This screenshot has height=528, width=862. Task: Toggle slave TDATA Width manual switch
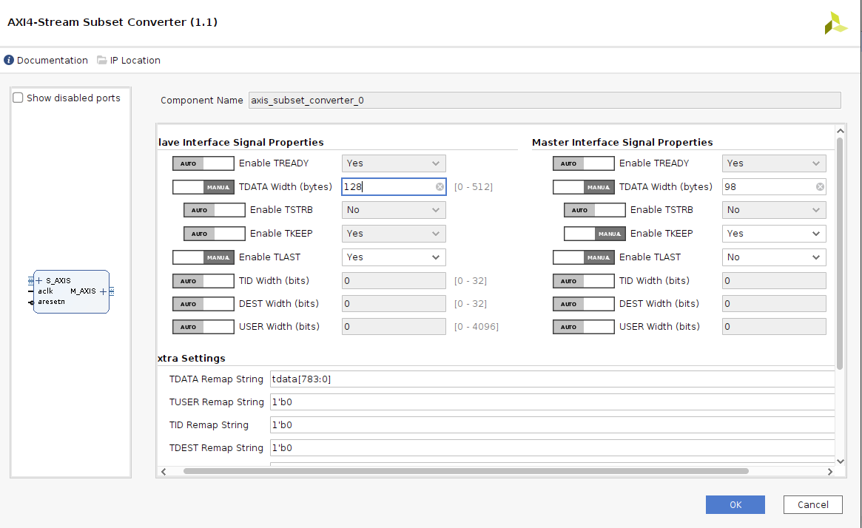point(203,187)
